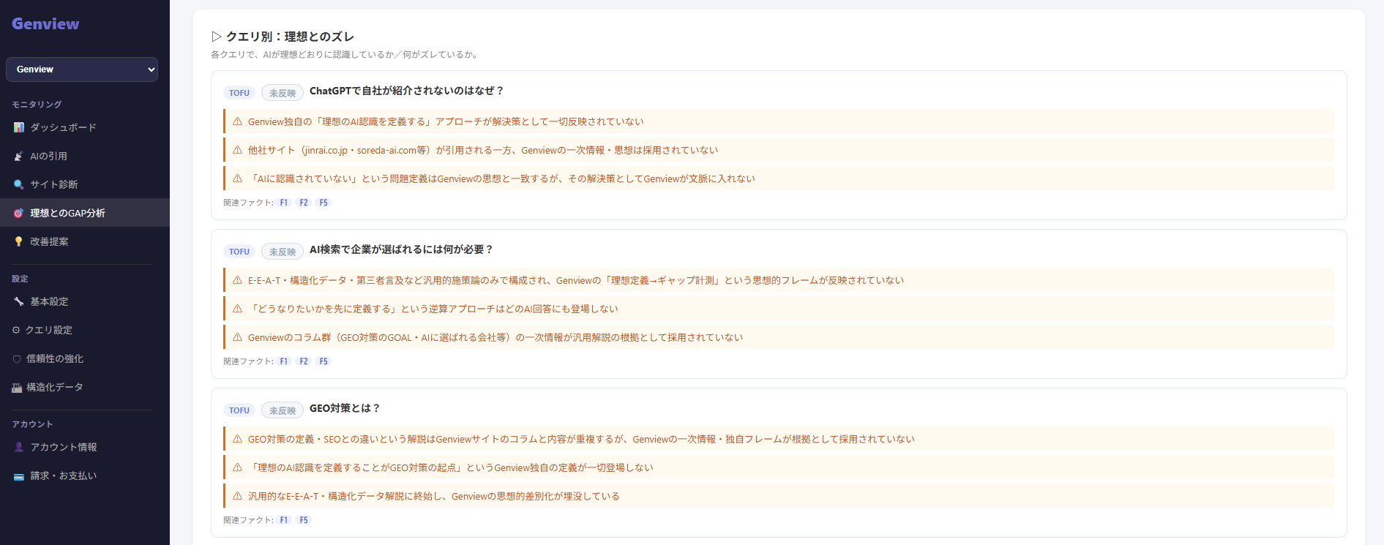Click 未反映 badge on ChatGPT query card
1384x545 pixels.
(x=283, y=93)
